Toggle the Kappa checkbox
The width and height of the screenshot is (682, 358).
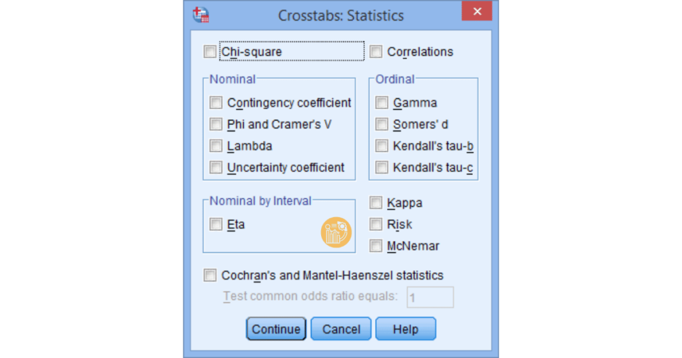point(376,202)
